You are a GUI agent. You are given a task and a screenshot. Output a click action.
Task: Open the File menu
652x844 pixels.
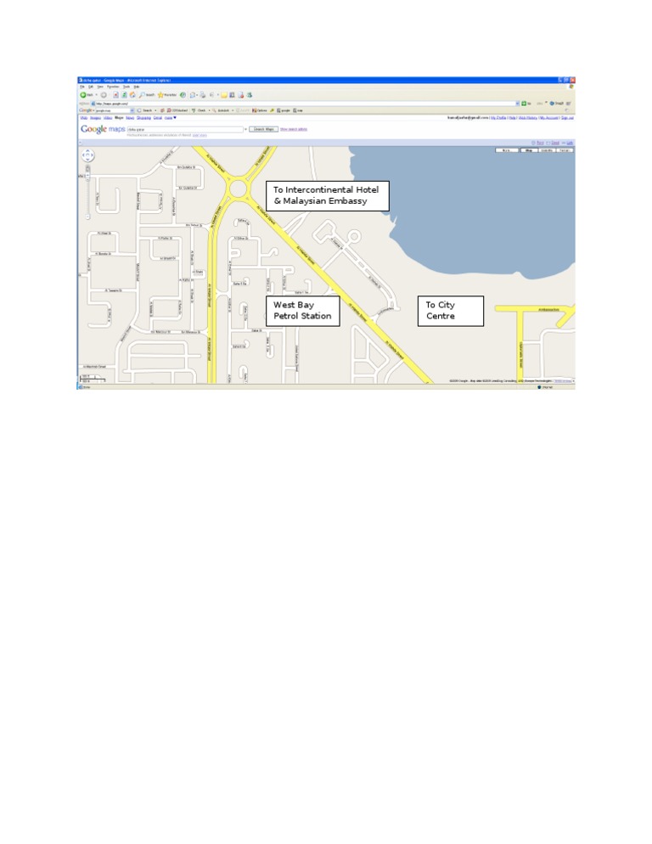click(81, 87)
